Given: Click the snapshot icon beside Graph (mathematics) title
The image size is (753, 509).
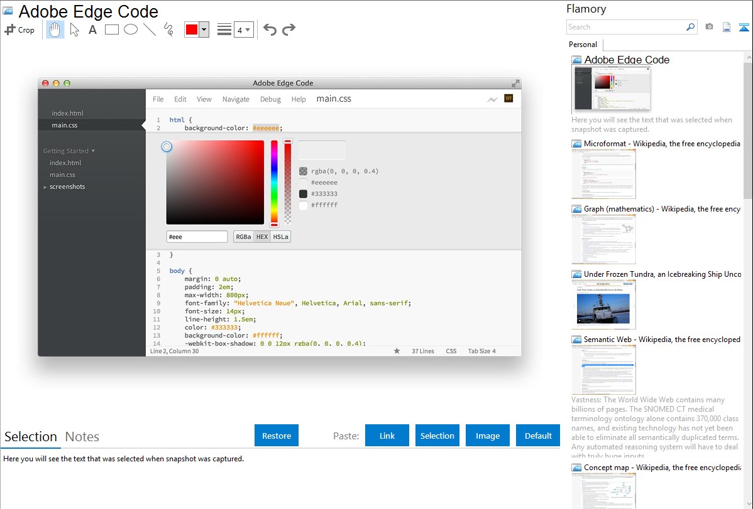Looking at the screenshot, I should pos(576,209).
